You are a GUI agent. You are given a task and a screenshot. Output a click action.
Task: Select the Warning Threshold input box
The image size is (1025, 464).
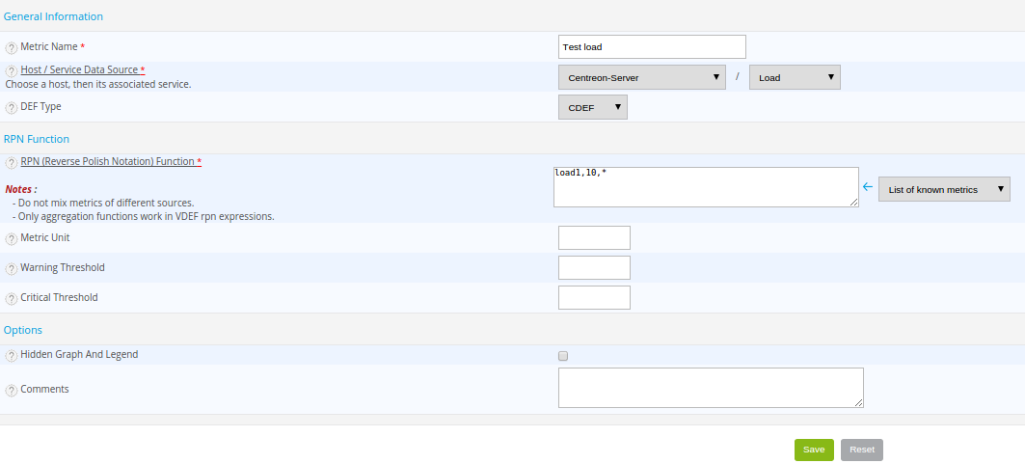coord(594,267)
